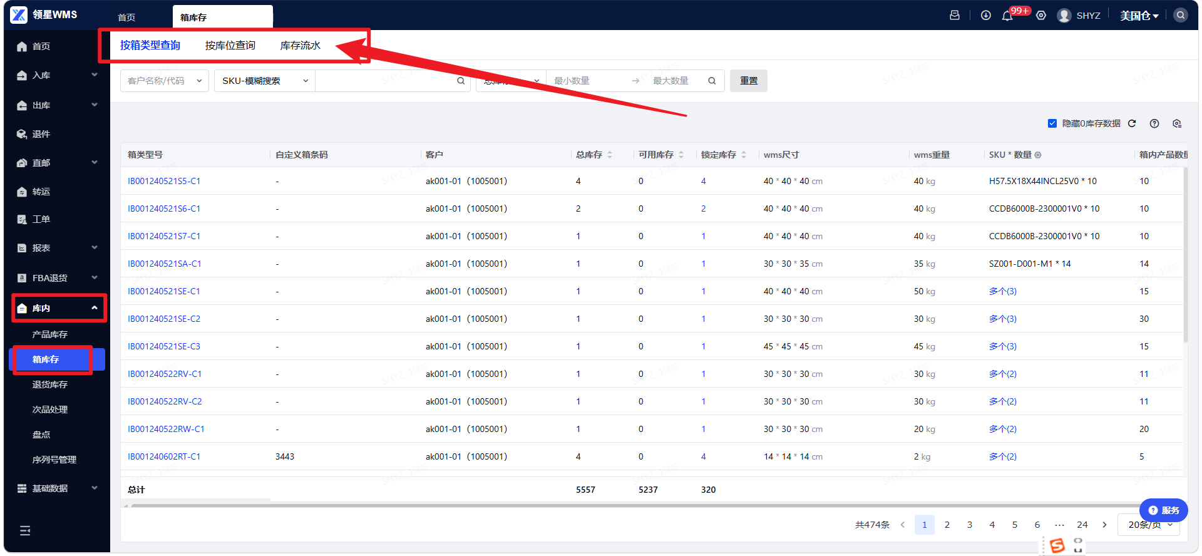Image resolution: width=1202 pixels, height=556 pixels.
Task: Open the SKU-模糊搜索 dropdown
Action: tap(265, 81)
